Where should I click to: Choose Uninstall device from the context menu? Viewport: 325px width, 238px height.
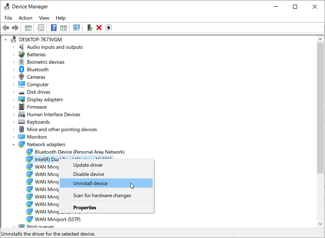[90, 183]
